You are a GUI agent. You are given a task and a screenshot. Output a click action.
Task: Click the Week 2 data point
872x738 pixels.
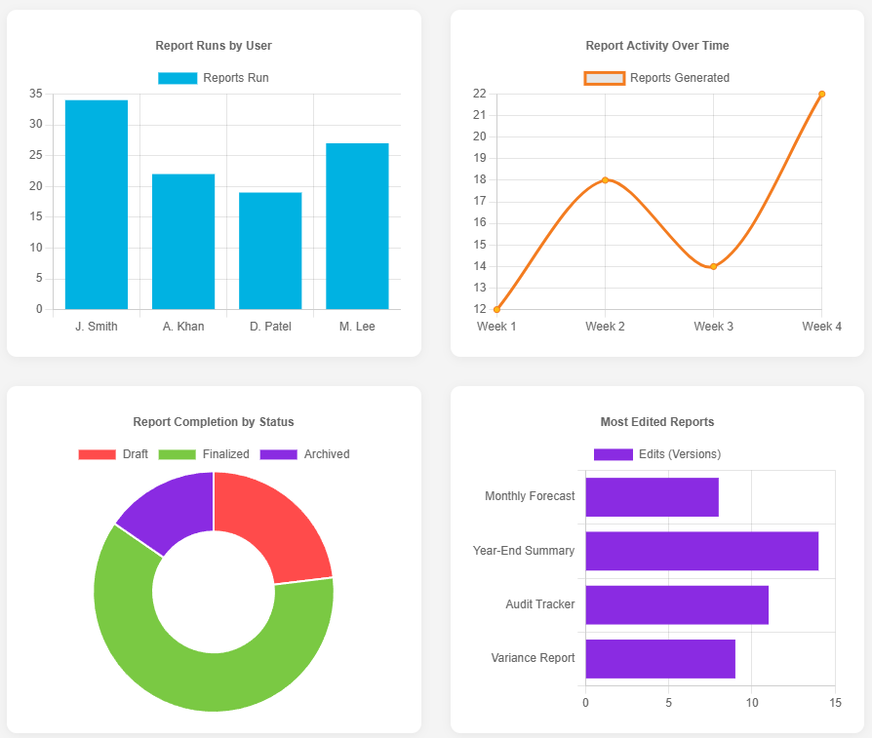point(605,179)
